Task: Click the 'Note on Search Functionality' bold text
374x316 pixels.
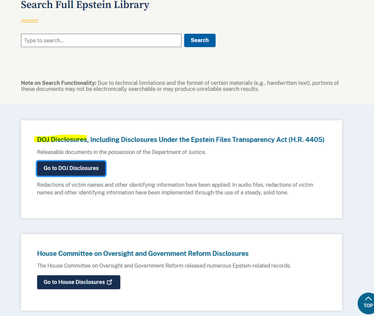Action: point(60,83)
